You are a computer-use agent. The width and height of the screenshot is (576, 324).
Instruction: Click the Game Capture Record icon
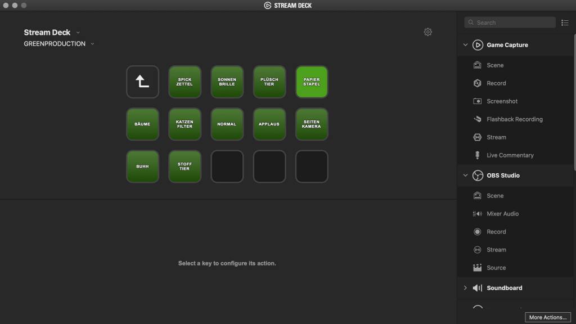[x=477, y=83]
